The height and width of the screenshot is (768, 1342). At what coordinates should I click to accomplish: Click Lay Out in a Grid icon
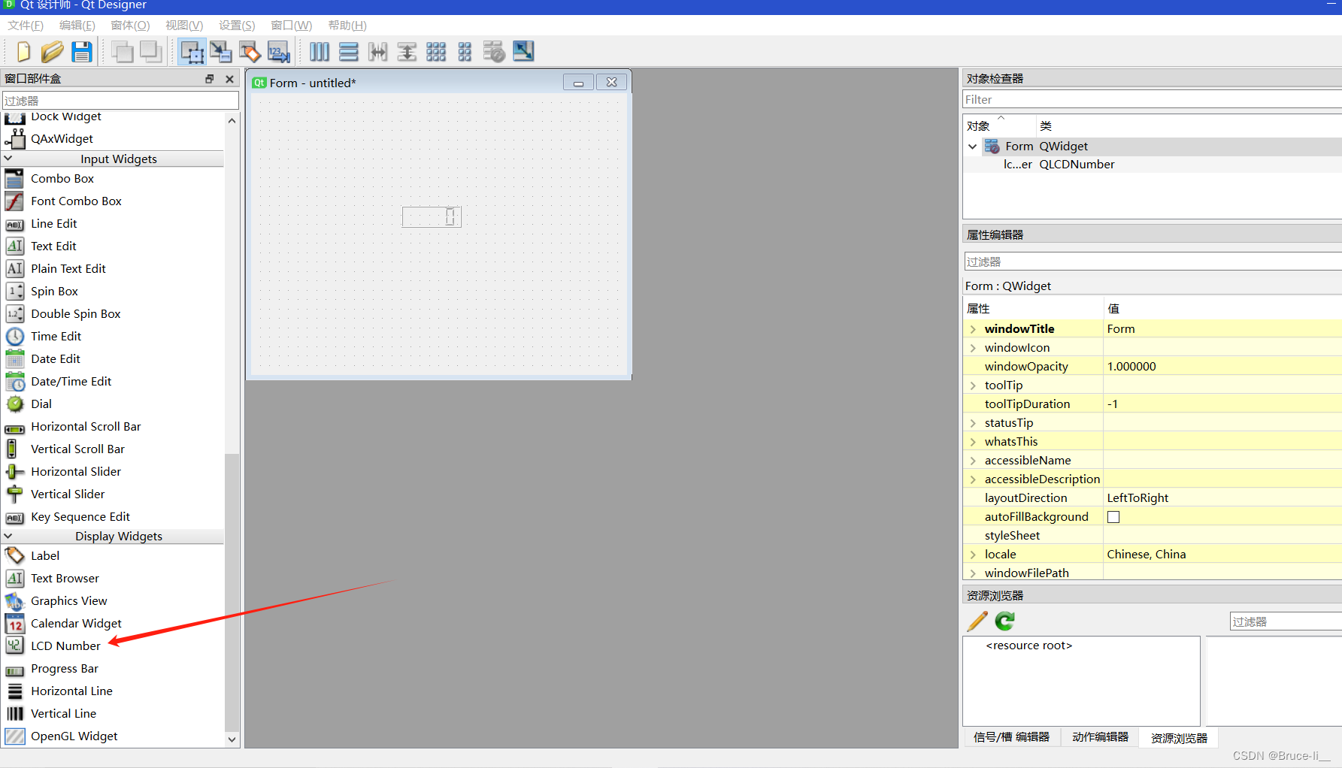pyautogui.click(x=436, y=52)
